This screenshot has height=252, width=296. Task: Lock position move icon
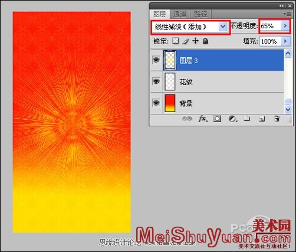pyautogui.click(x=195, y=41)
